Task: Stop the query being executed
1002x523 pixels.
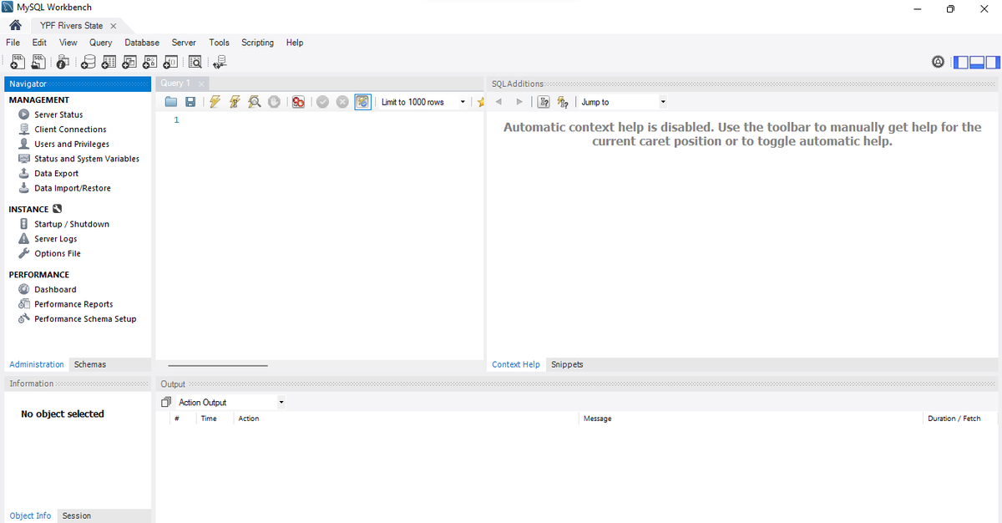Action: click(x=274, y=102)
